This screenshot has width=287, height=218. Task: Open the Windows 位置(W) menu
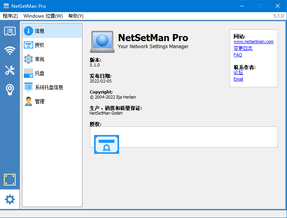[43, 16]
